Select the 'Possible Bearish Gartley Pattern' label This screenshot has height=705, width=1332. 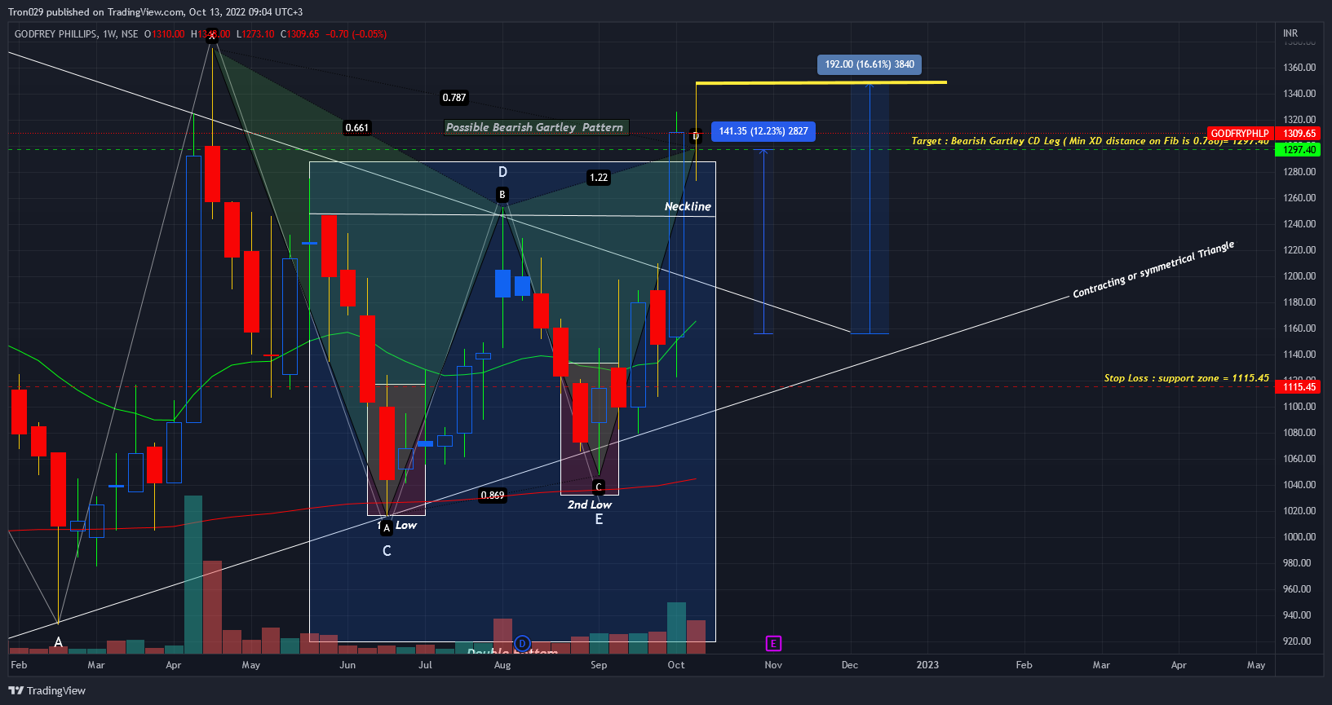pos(535,127)
